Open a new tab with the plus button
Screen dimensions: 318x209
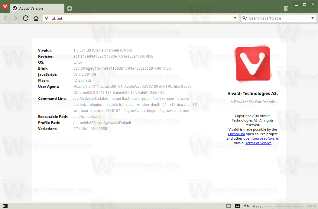tap(69, 8)
